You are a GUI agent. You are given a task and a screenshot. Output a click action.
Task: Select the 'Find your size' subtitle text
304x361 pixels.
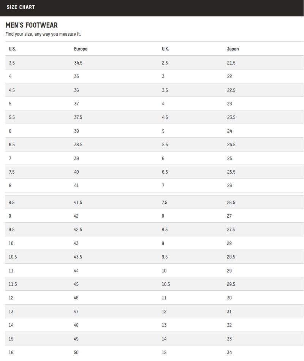43,34
